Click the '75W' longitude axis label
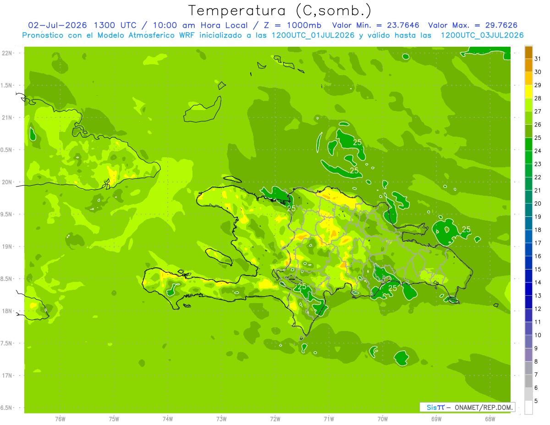Viewport: 550px width, 425px height. pos(114,419)
